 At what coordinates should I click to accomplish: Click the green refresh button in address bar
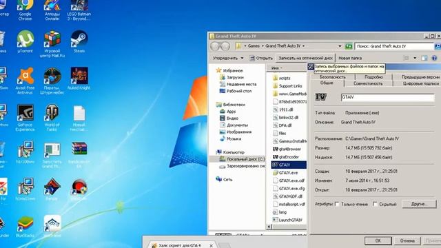(349, 46)
